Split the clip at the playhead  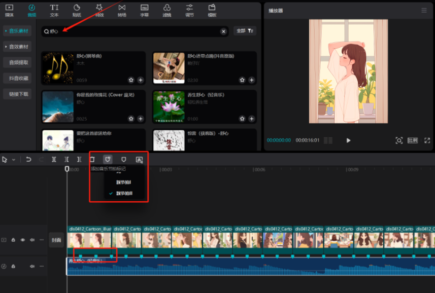(x=54, y=160)
